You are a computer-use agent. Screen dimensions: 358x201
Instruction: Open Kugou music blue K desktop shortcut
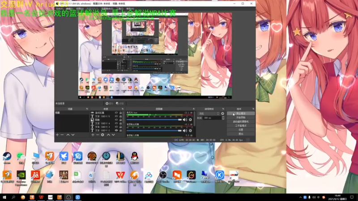[x=219, y=176]
